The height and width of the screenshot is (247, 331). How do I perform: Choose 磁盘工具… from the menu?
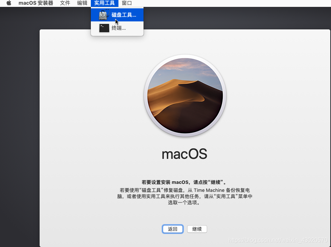click(117, 15)
